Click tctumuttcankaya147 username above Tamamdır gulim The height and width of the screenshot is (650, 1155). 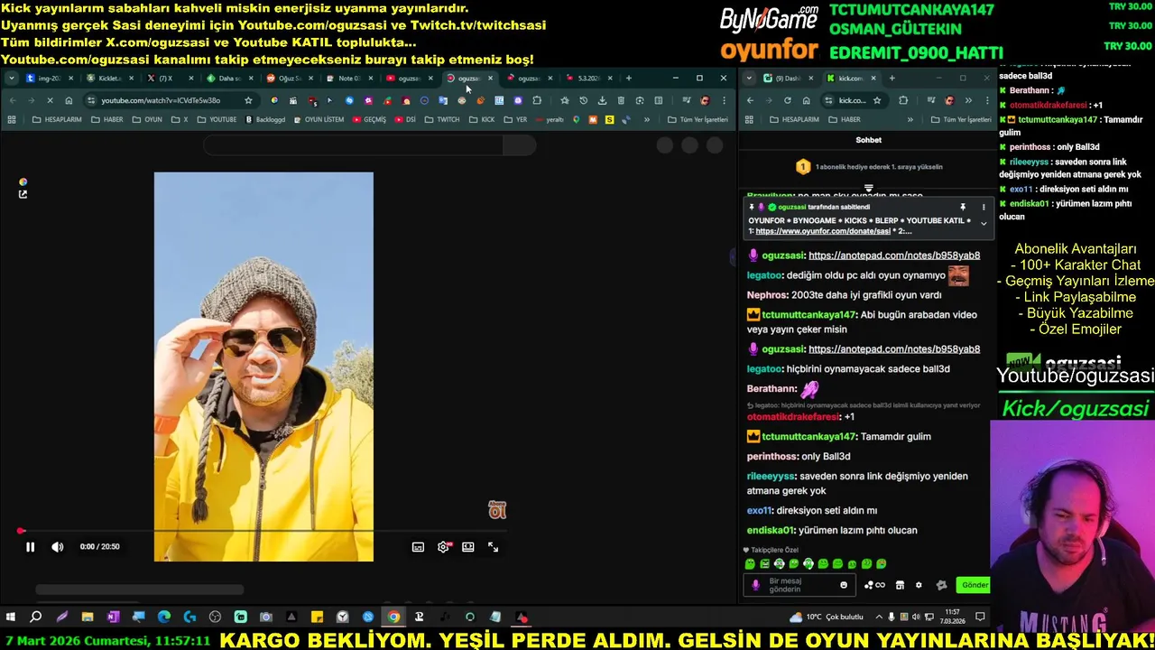[808, 436]
